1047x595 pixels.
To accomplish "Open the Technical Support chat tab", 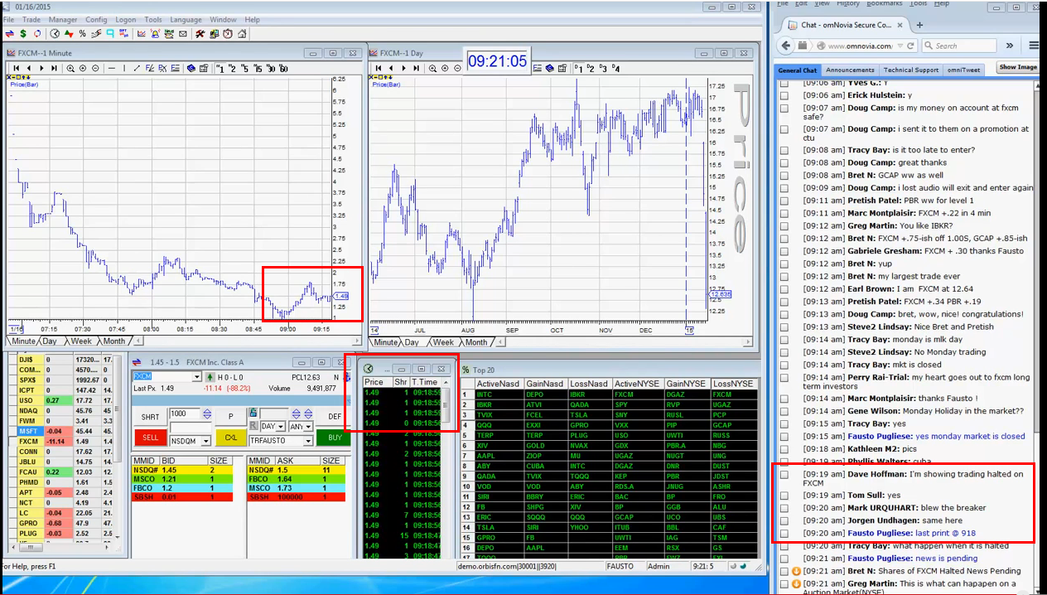I will point(909,70).
